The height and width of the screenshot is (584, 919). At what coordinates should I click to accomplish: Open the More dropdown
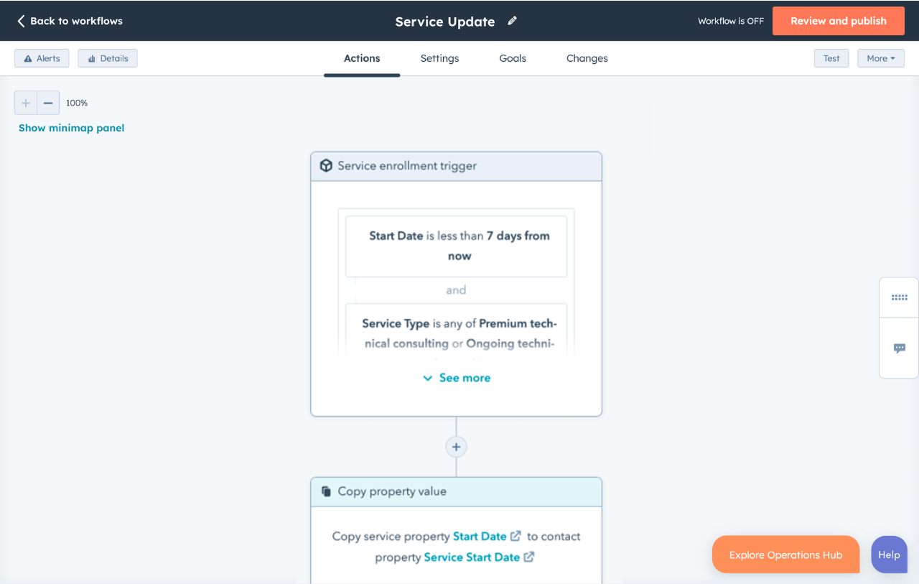(x=881, y=58)
